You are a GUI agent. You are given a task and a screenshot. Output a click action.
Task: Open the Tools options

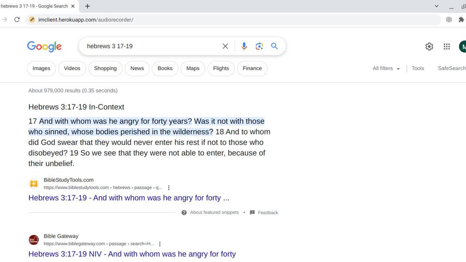click(x=418, y=68)
